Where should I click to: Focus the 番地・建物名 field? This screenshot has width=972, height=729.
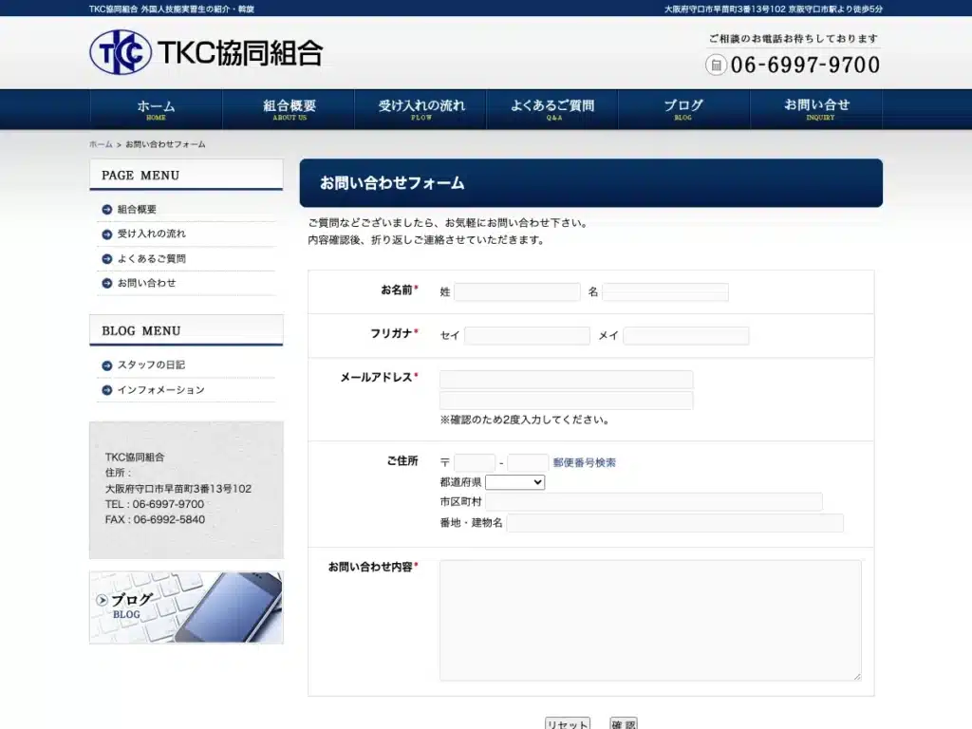[x=675, y=523]
